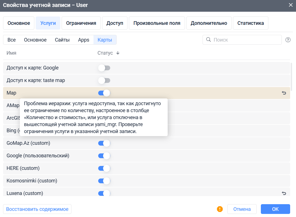Open the Ограничения tab
The width and height of the screenshot is (296, 217).
point(81,23)
